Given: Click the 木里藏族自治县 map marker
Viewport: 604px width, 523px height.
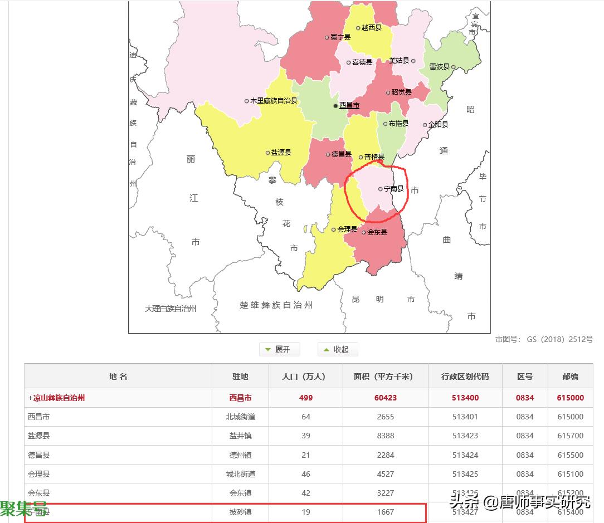Looking at the screenshot, I should [x=246, y=101].
